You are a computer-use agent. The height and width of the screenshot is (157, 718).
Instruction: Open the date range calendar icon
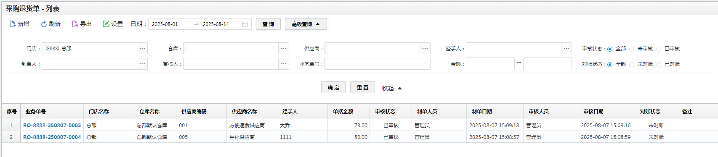[x=245, y=24]
